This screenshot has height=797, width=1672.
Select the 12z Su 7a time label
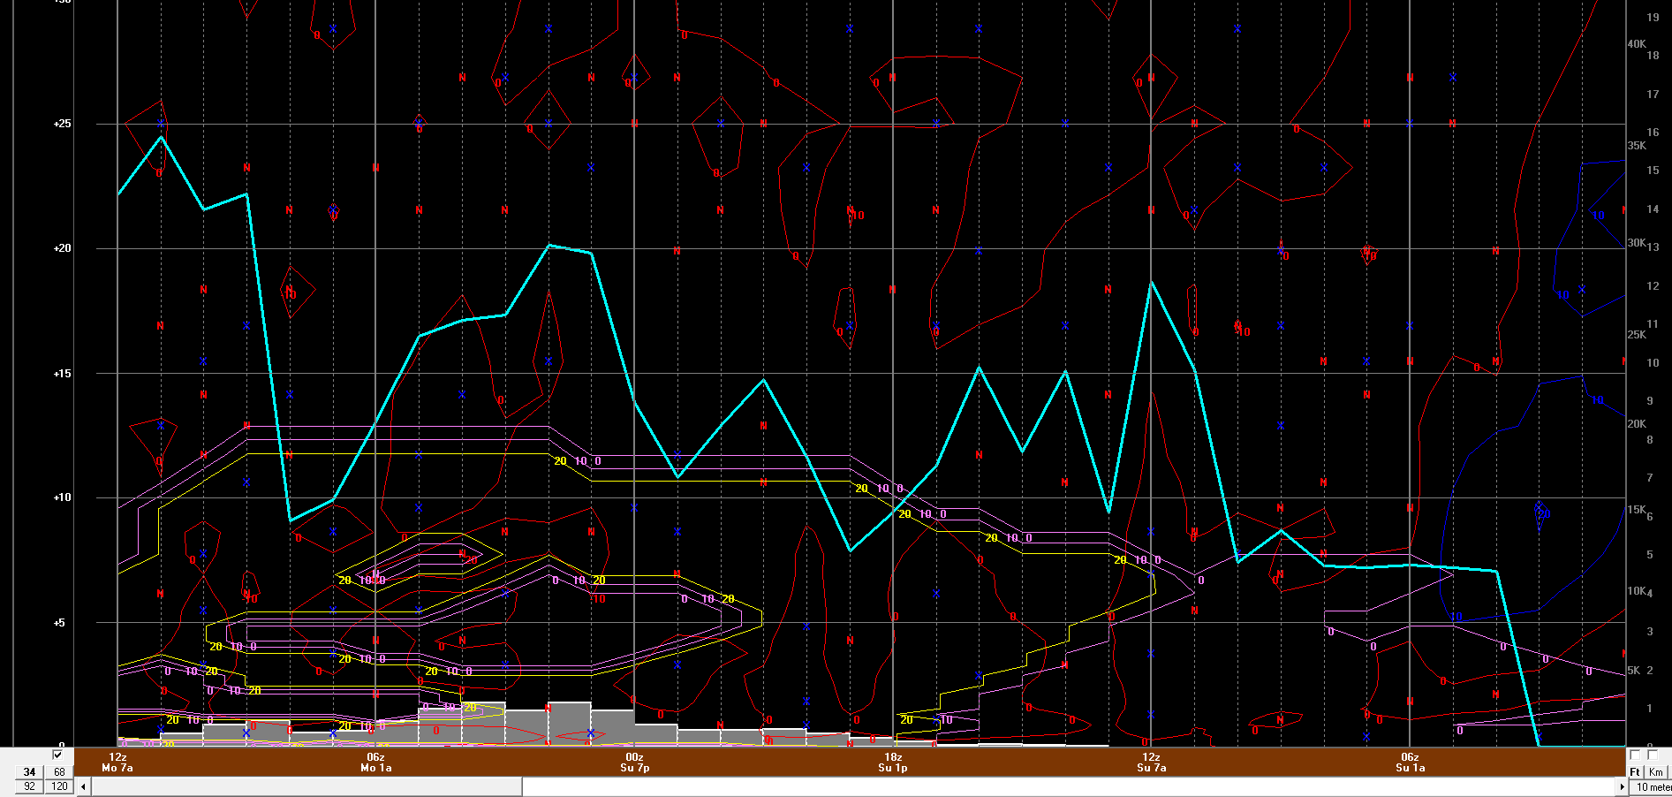pyautogui.click(x=1151, y=763)
